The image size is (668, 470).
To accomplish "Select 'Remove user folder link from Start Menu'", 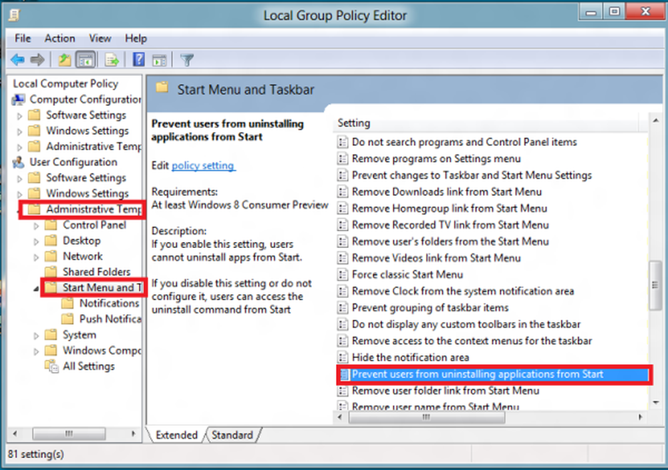I will coord(446,391).
